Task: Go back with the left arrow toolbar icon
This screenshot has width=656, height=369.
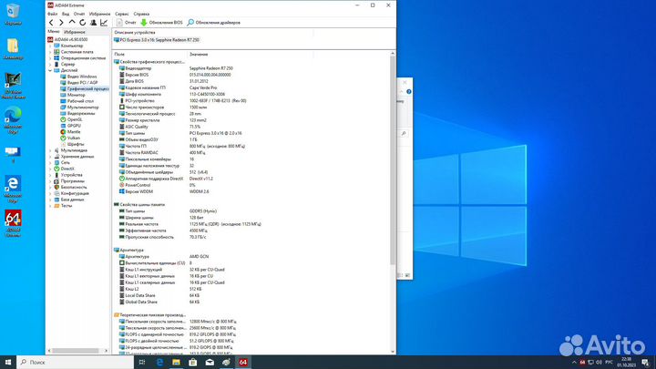Action: click(x=51, y=23)
